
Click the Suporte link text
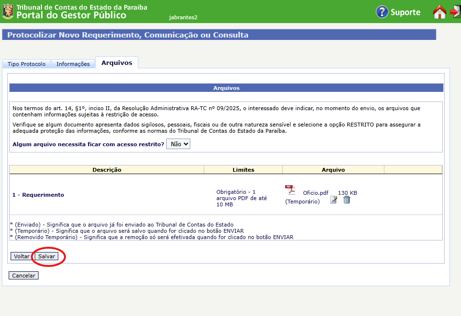[406, 12]
